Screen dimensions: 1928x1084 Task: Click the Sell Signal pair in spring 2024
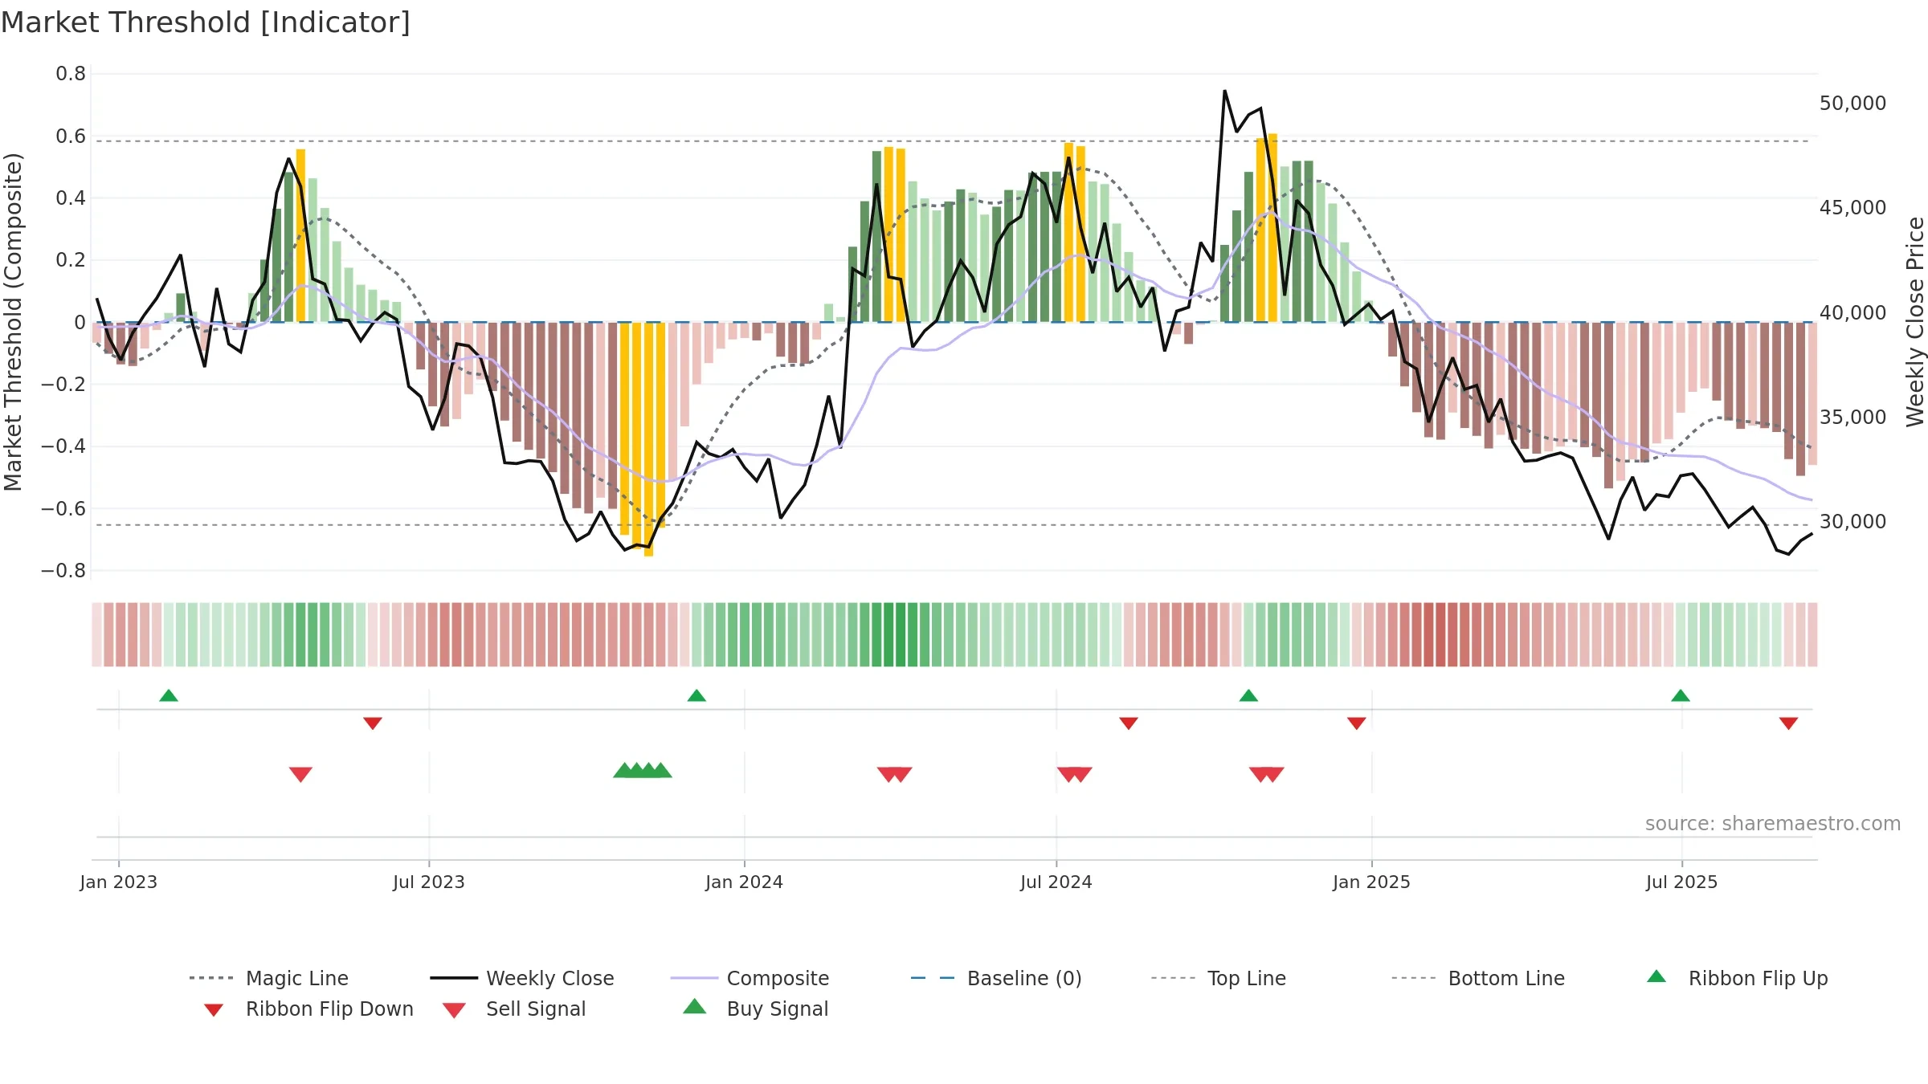pos(895,774)
